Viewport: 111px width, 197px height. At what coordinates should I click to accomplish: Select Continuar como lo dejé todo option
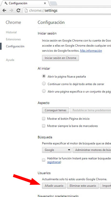point(44,84)
